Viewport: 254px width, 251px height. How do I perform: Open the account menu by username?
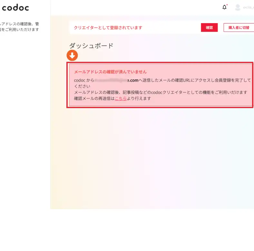[x=248, y=7]
